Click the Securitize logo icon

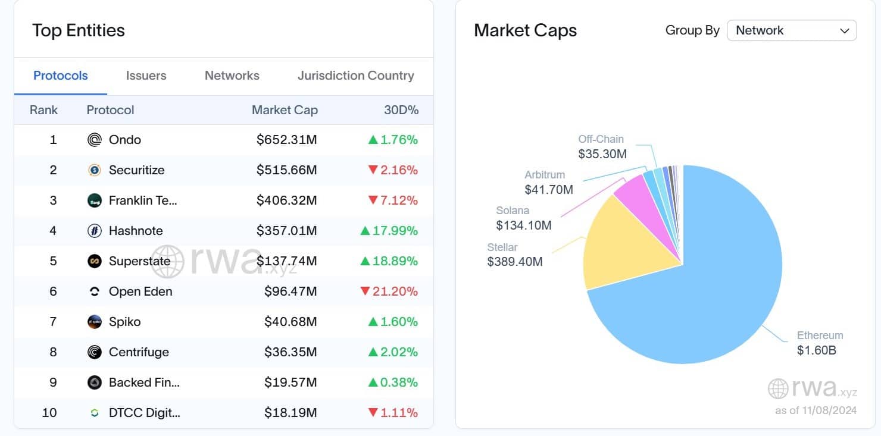click(x=93, y=170)
